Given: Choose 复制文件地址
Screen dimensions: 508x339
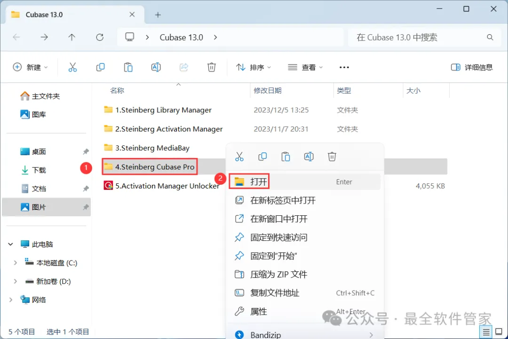Looking at the screenshot, I should coord(305,293).
